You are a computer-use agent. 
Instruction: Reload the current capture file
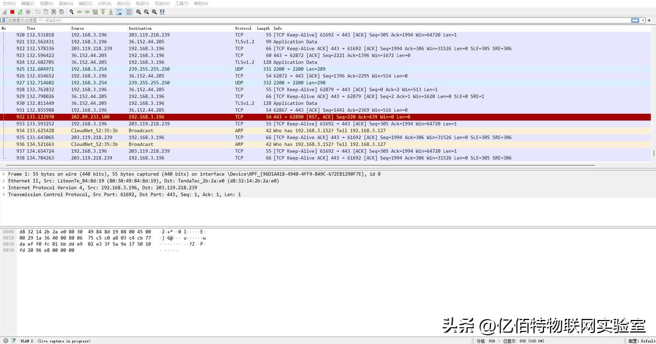pyautogui.click(x=61, y=11)
